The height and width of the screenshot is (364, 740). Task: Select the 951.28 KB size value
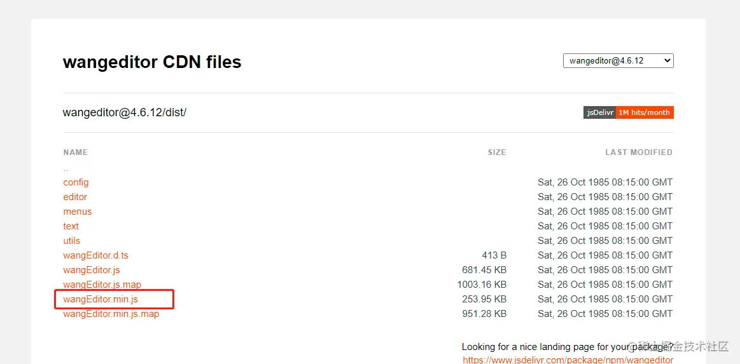[484, 314]
